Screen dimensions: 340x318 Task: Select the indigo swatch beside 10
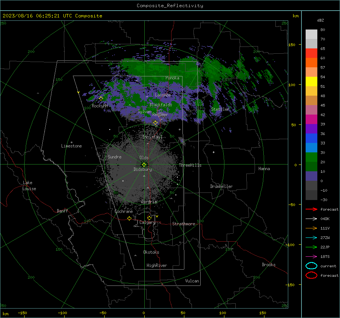(311, 176)
